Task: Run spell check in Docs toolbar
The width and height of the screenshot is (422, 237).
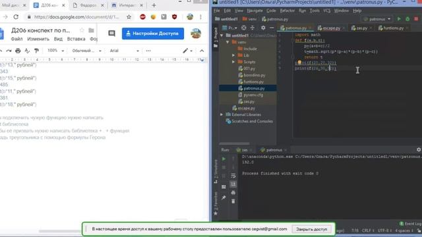Action: point(27,51)
